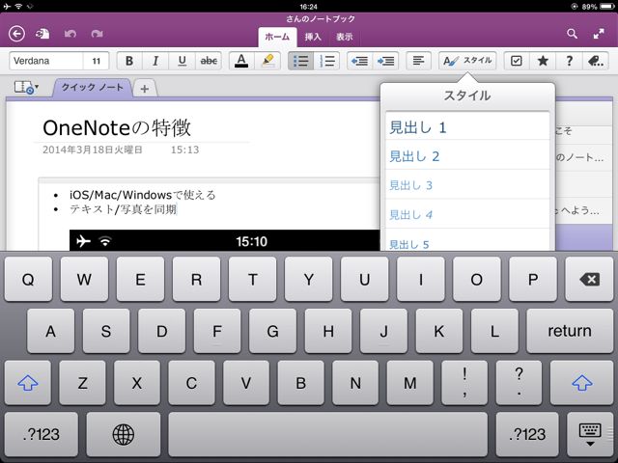Toggle strikethrough formatting
618x463 pixels.
click(209, 61)
